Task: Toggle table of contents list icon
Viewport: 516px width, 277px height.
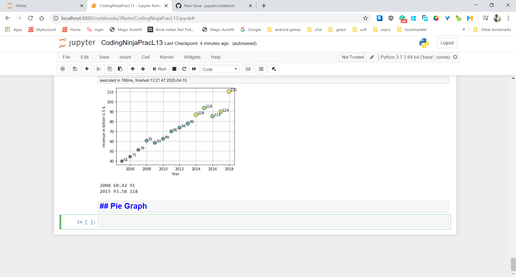Action: point(261,69)
